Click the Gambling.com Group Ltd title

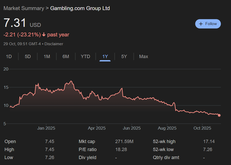[x=80, y=8]
